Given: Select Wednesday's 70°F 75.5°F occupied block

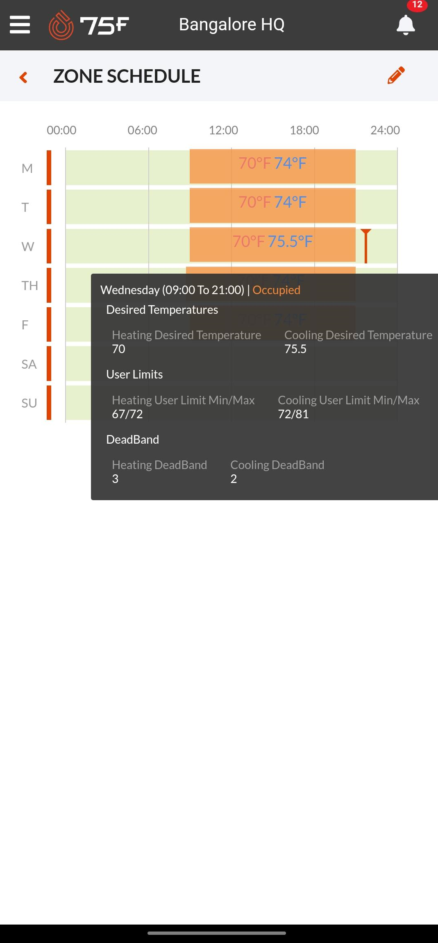Looking at the screenshot, I should click(x=272, y=245).
